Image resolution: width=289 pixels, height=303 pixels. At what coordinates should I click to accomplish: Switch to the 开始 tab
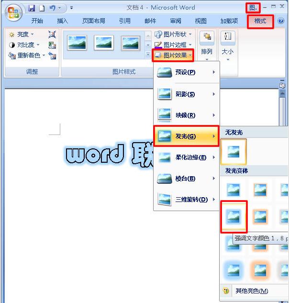(x=37, y=21)
